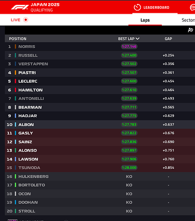Select Norris purple lap time 1:27.146
195x221 pixels.
coord(129,46)
